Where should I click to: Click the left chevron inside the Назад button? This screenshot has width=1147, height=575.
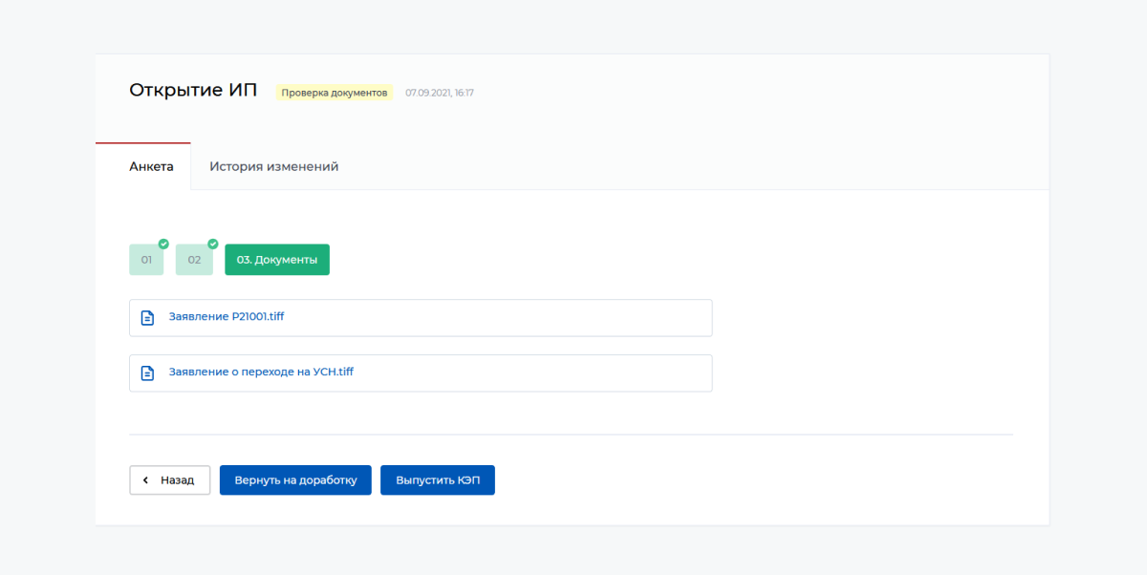[x=145, y=480]
